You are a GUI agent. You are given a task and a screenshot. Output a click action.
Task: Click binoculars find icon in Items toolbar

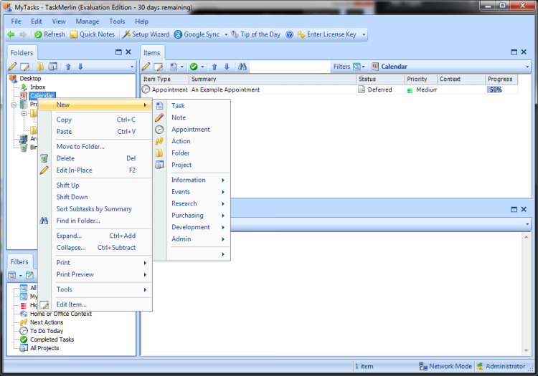242,67
